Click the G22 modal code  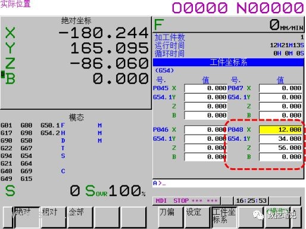pyautogui.click(x=7, y=148)
